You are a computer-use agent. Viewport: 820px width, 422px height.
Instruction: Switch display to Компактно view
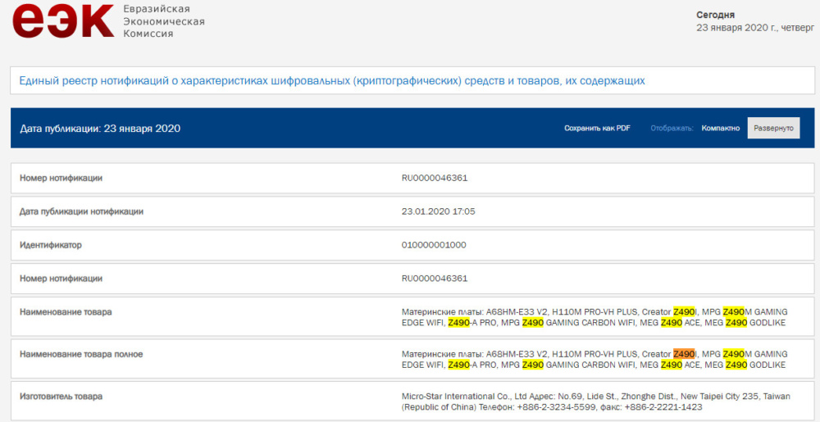[721, 128]
